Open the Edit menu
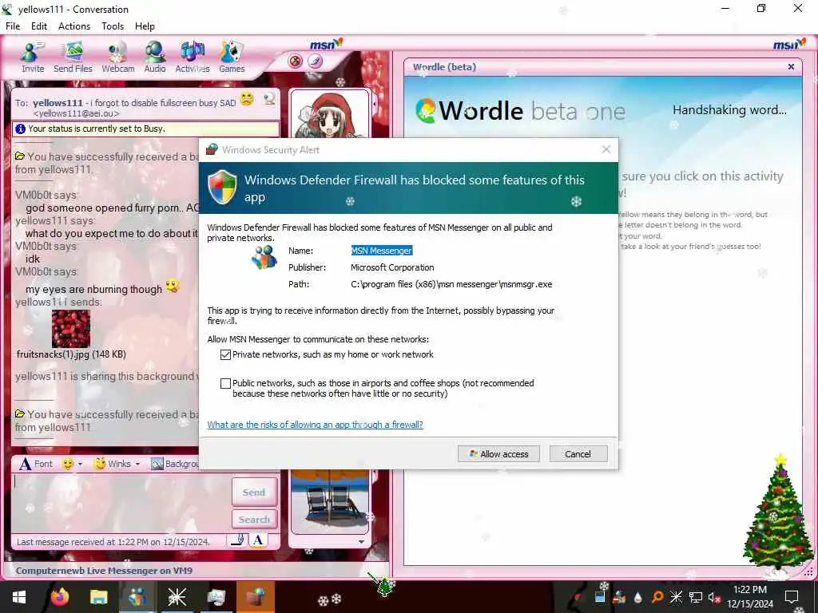Viewport: 818px width, 613px height. pos(39,26)
